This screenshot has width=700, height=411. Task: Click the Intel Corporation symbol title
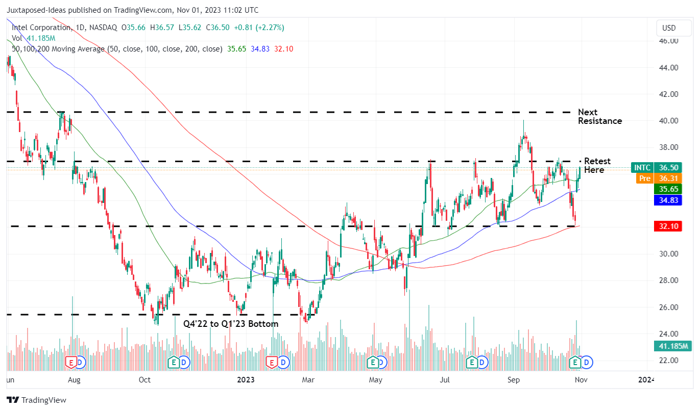tap(41, 28)
